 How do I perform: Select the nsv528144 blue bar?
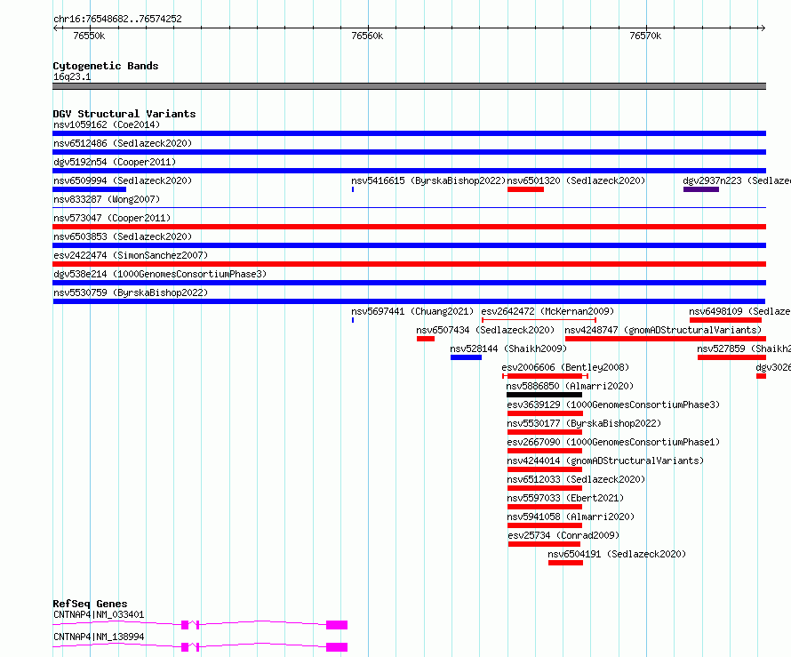tap(466, 357)
